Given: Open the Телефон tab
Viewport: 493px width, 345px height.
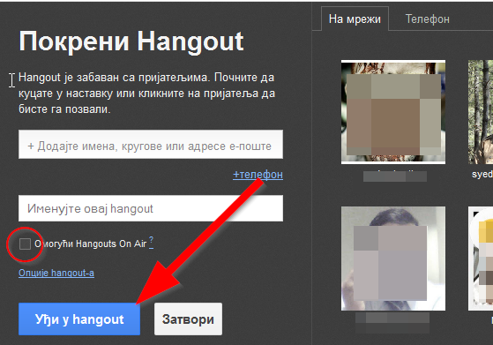Looking at the screenshot, I should coord(427,19).
